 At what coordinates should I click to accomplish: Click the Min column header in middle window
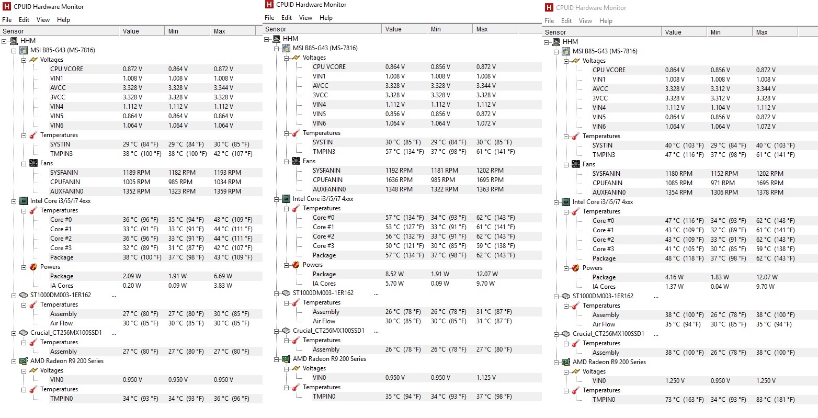tap(449, 29)
